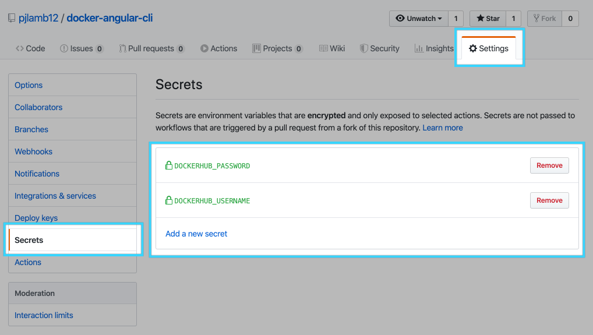Click the lock icon beside DOCKERHUB_USERNAME
Image resolution: width=593 pixels, height=335 pixels.
click(169, 200)
